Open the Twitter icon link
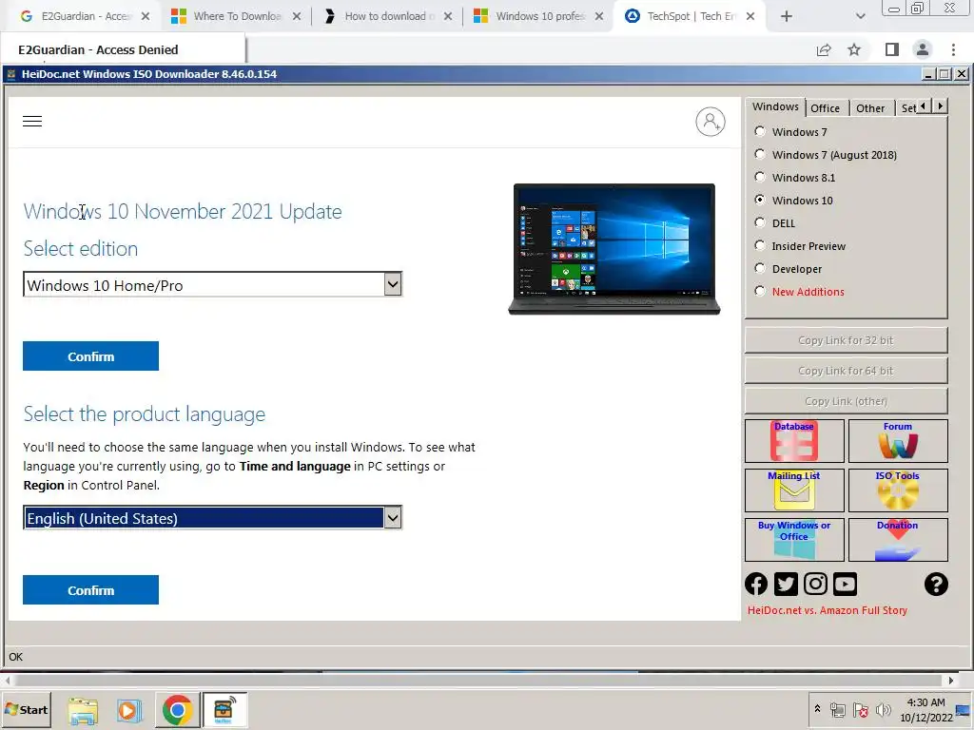 [786, 585]
